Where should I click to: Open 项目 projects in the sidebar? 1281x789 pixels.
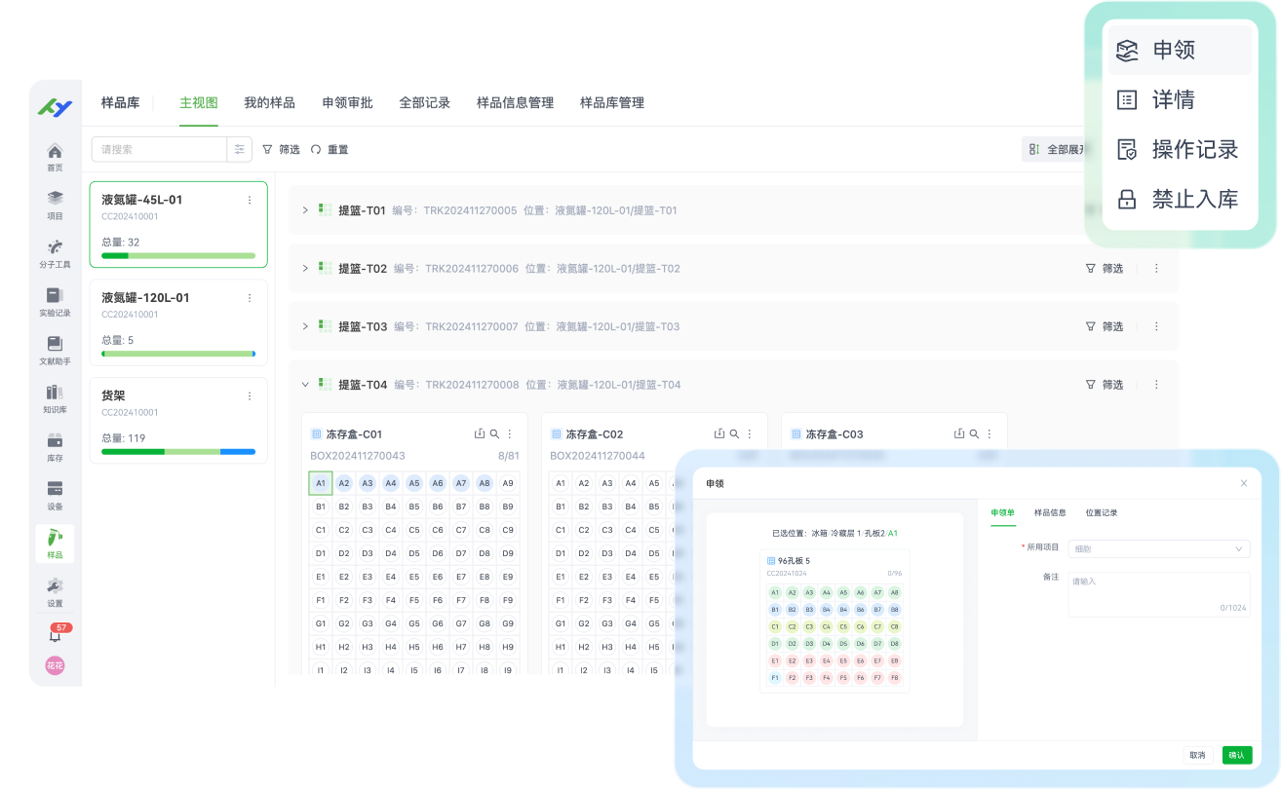coord(55,206)
